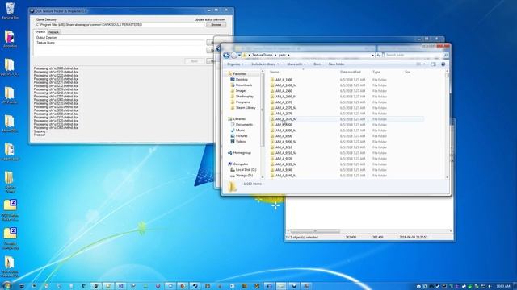Image resolution: width=517 pixels, height=290 pixels.
Task: Select Homegroup in navigation pane
Action: [242, 153]
